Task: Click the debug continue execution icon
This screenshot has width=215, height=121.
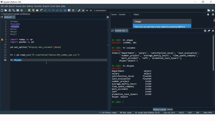Action: [61, 10]
